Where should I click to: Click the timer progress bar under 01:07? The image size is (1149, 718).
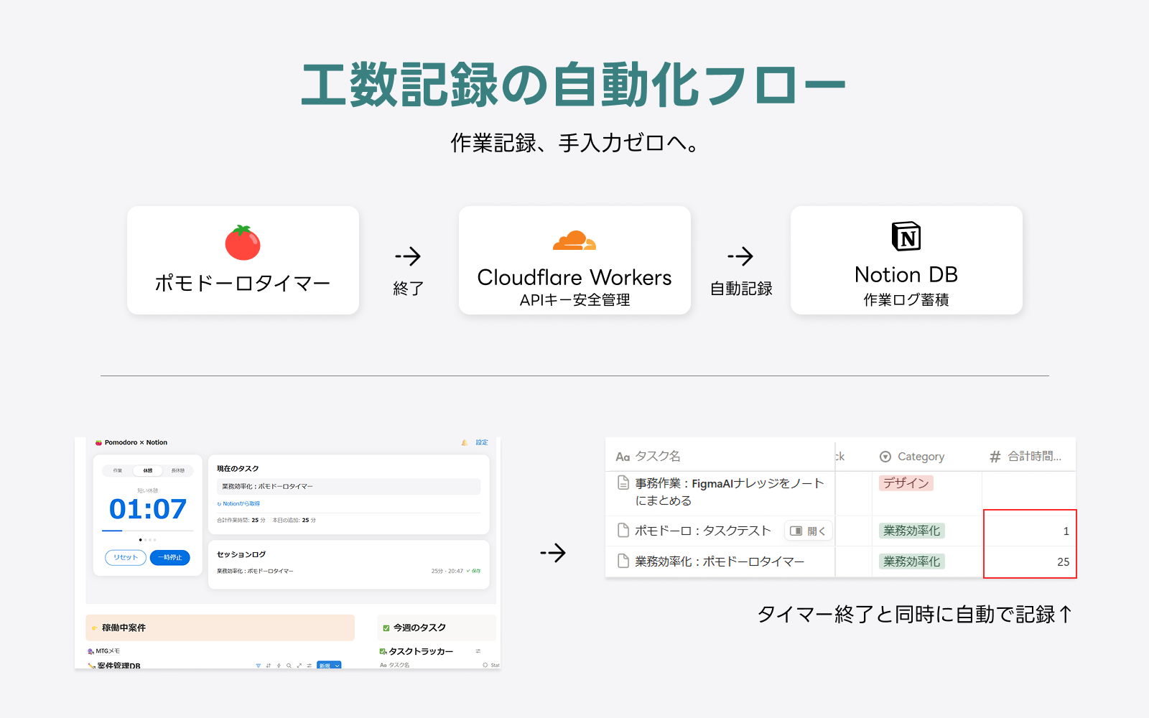[x=147, y=530]
